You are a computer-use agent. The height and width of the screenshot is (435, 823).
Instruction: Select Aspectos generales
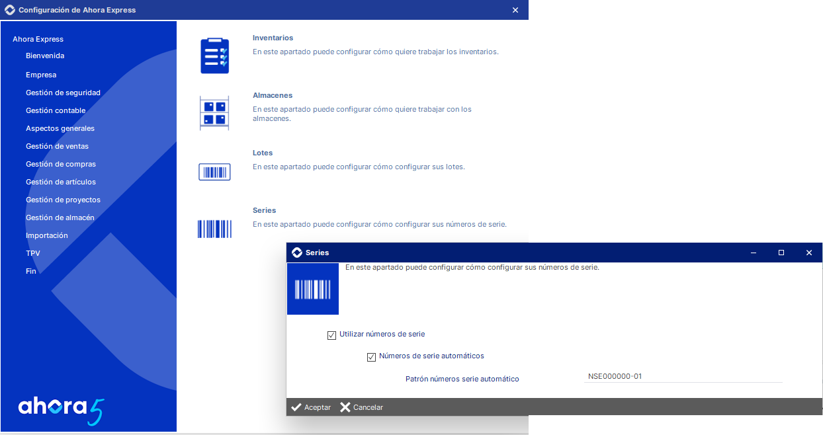tap(60, 128)
